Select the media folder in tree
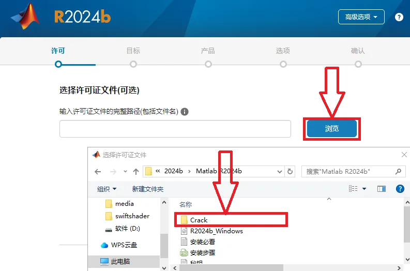Image resolution: width=410 pixels, height=271 pixels. (119, 204)
